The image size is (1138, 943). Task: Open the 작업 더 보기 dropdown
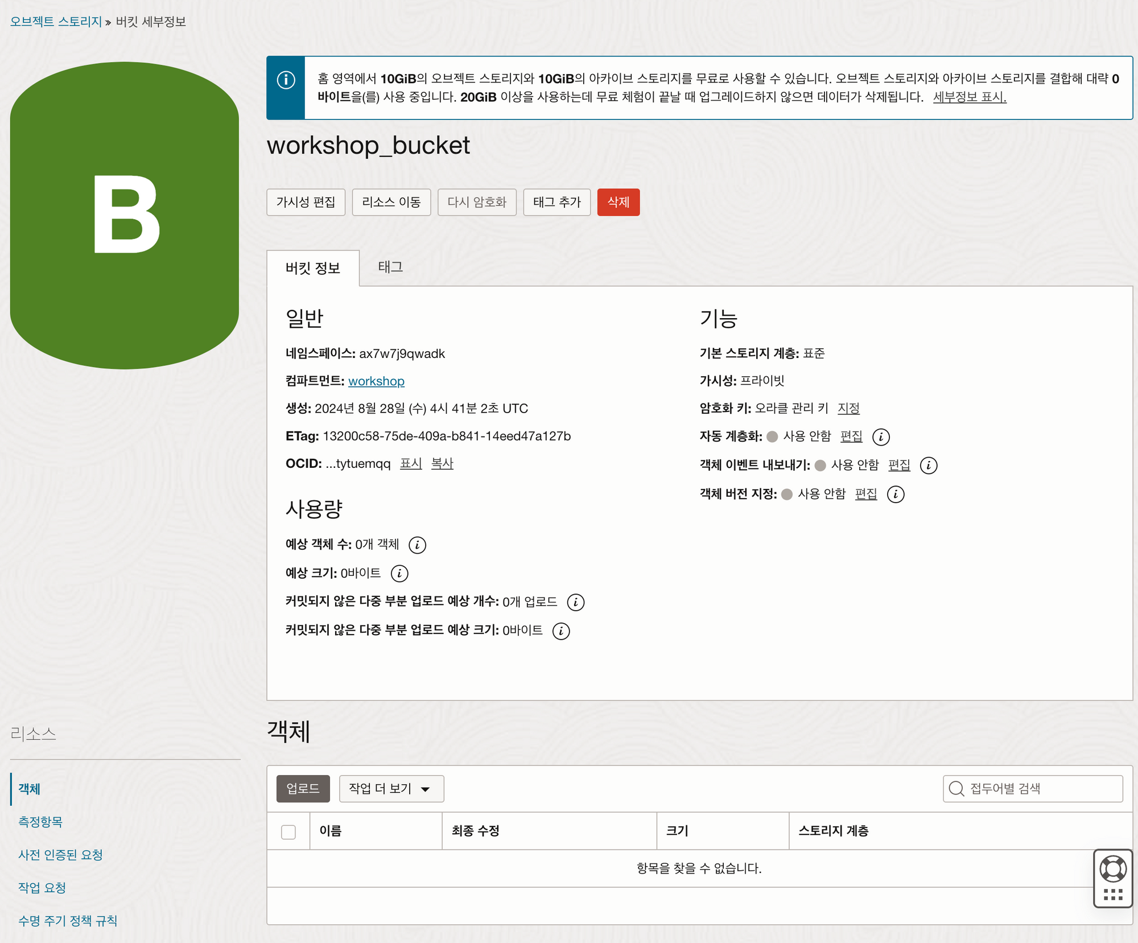(391, 788)
